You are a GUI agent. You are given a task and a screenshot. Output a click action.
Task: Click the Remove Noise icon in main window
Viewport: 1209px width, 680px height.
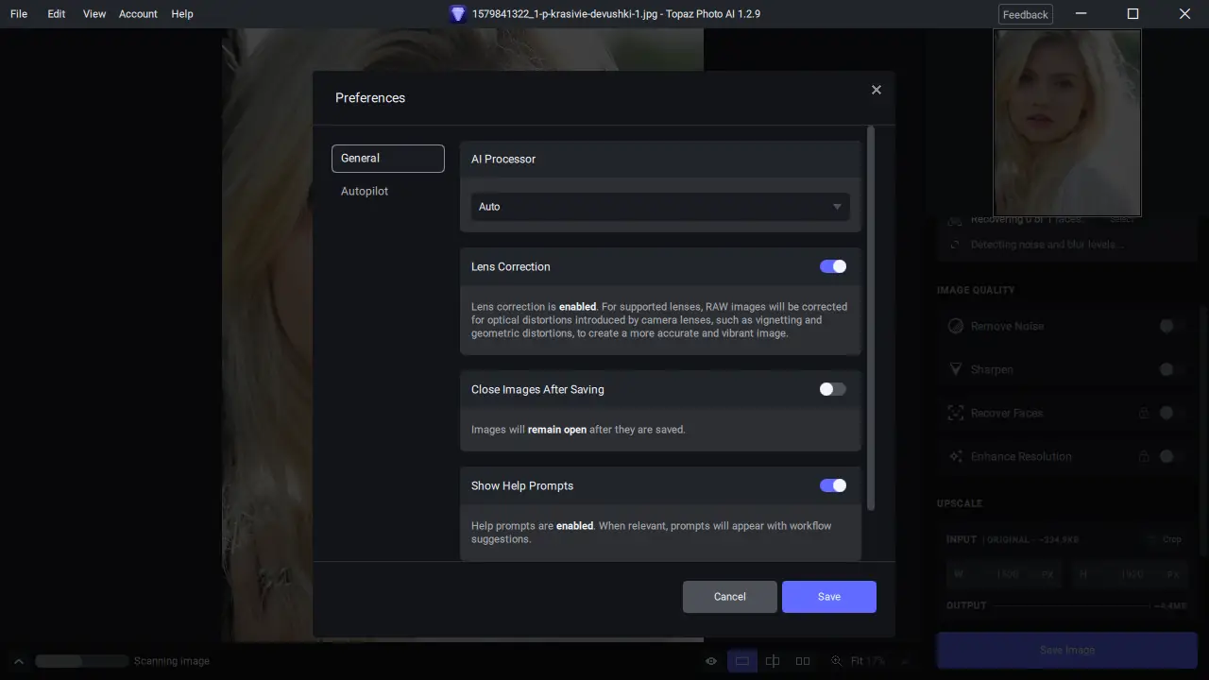coord(955,326)
